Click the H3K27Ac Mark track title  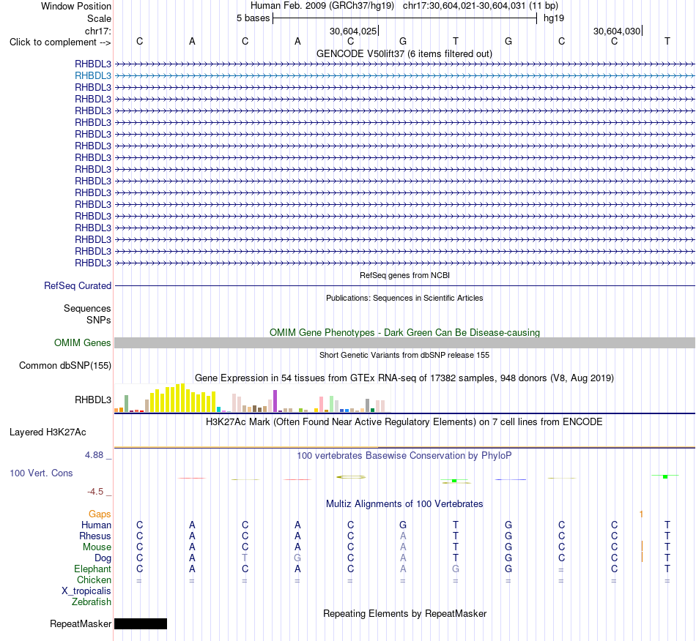[x=404, y=421]
